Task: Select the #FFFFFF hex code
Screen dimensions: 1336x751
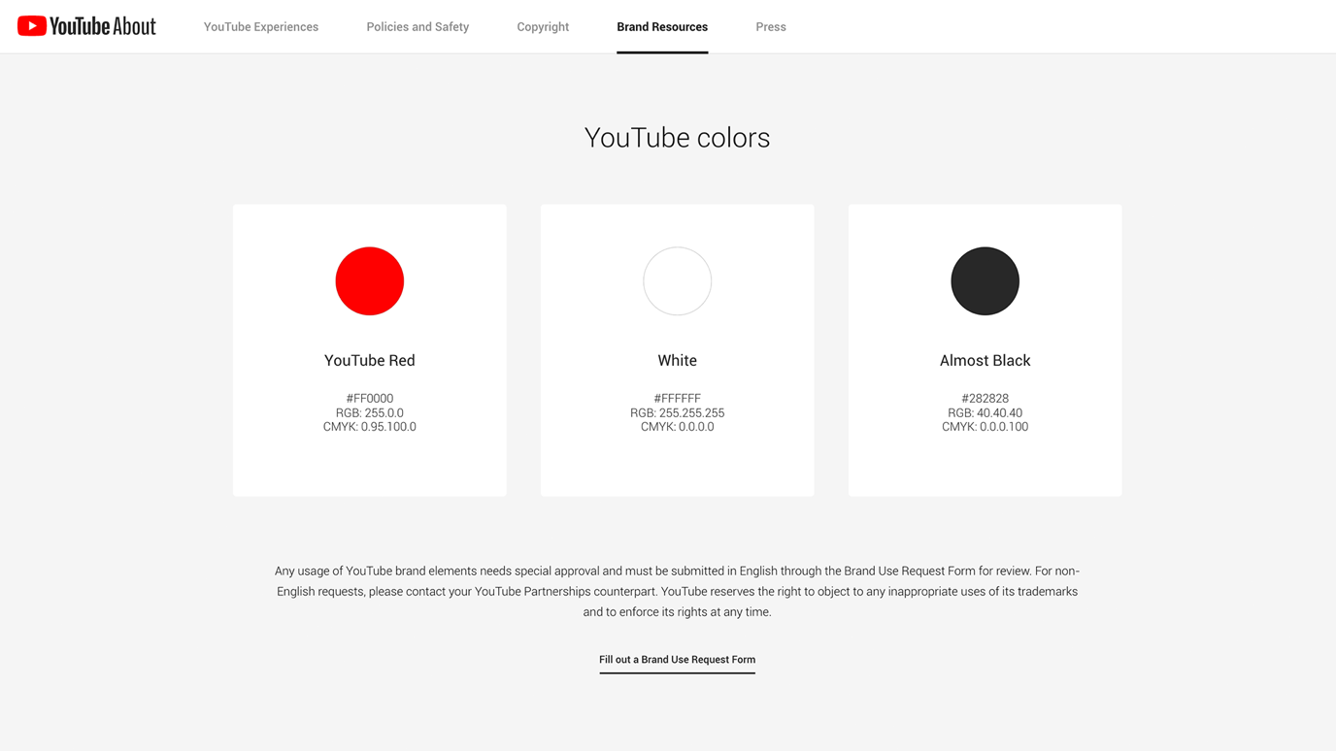Action: 678,399
